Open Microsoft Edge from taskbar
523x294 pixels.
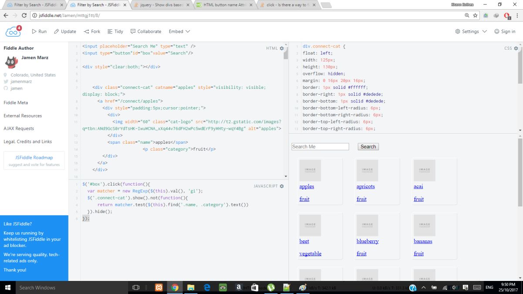(207, 287)
